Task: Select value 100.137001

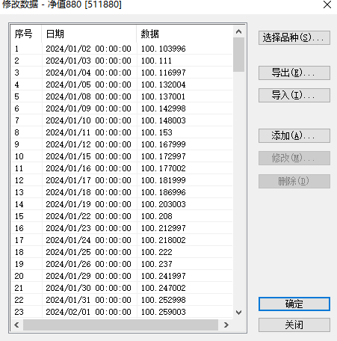Action: pos(163,96)
